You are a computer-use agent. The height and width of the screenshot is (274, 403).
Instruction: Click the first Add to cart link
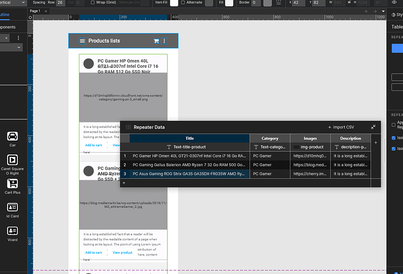point(93,145)
